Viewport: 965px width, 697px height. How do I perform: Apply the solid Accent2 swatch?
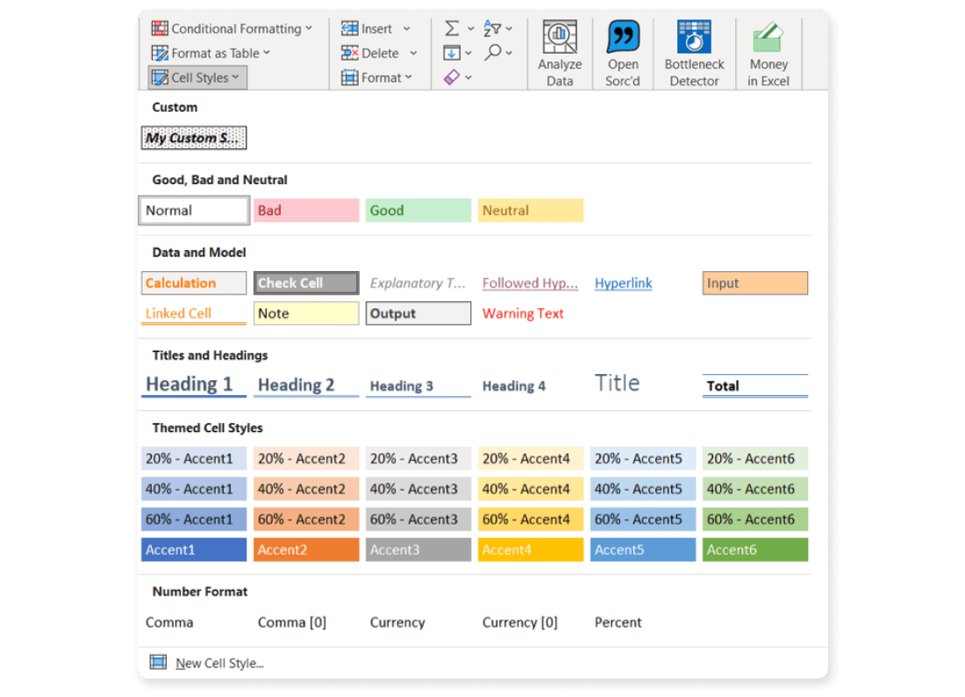pyautogui.click(x=306, y=550)
